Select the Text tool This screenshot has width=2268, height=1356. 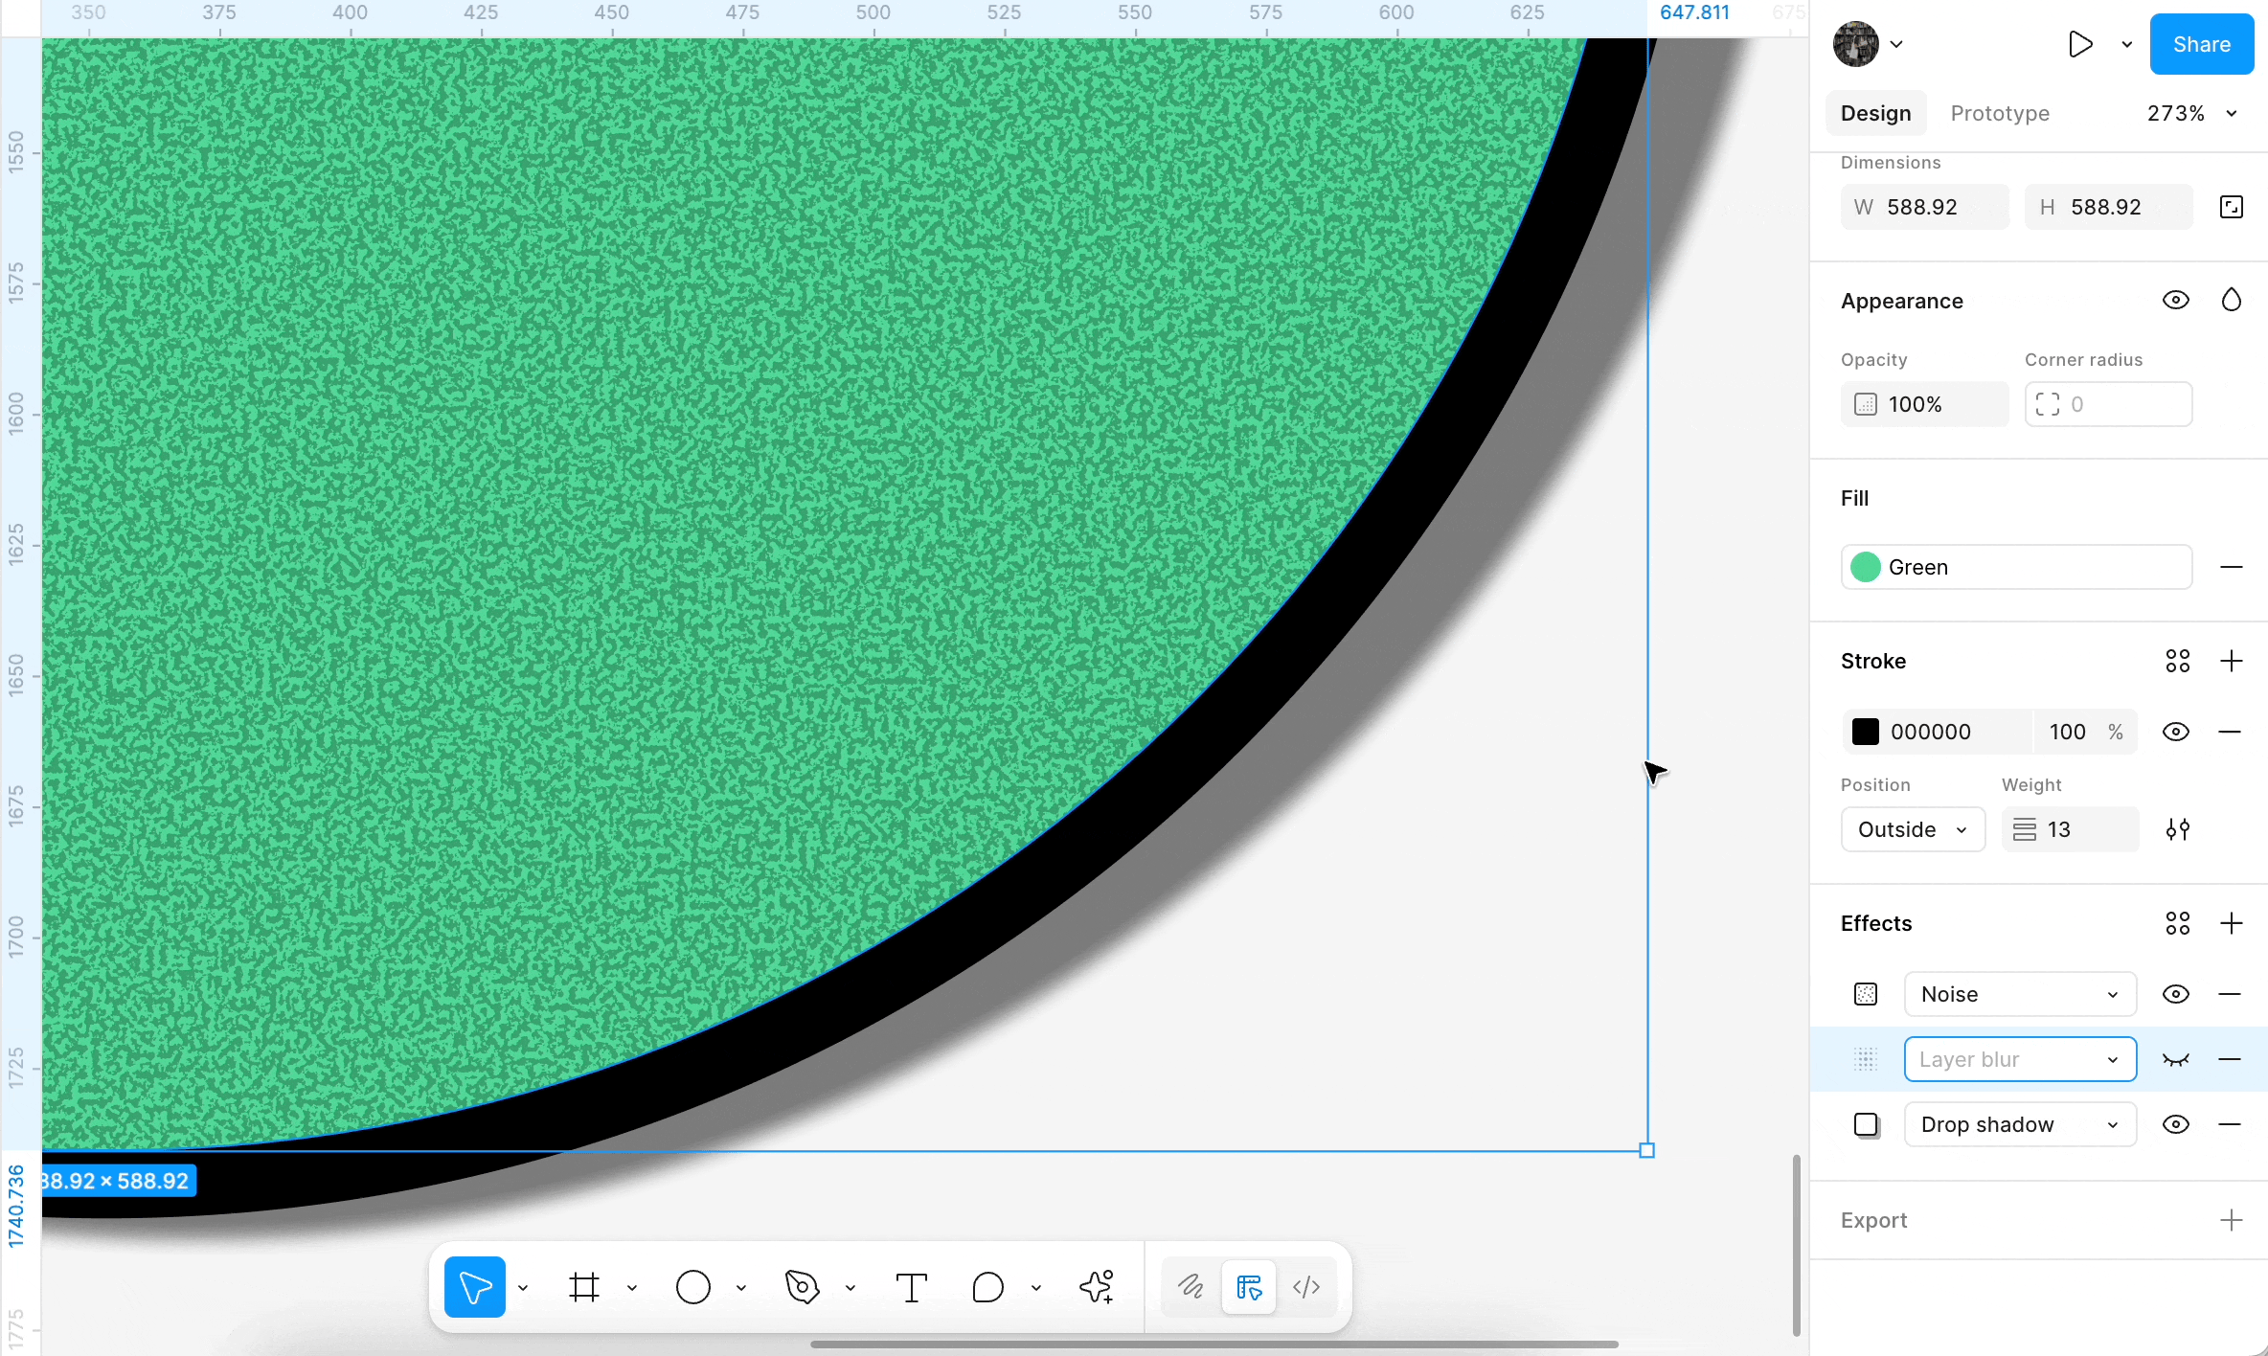(x=912, y=1287)
